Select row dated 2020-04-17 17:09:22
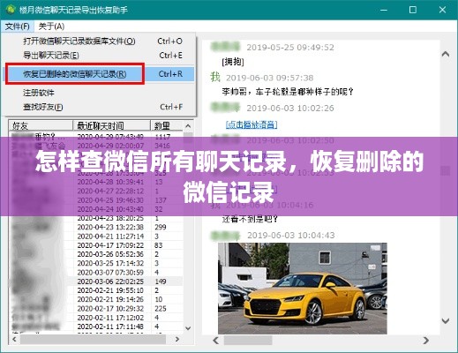 pyautogui.click(x=96, y=245)
